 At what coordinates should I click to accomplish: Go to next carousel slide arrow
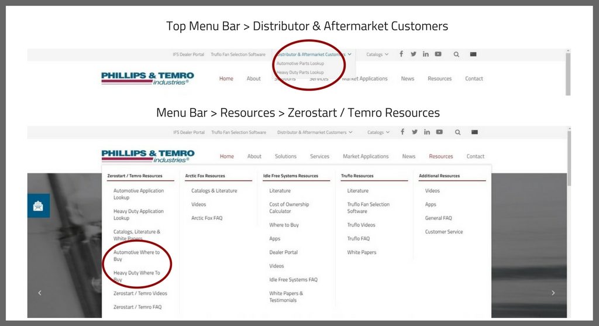[553, 293]
